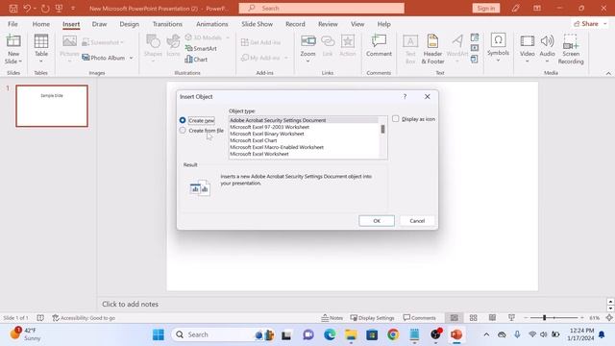Screen dimensions: 615x346
Task: Switch to the Design tab
Action: coord(129,24)
